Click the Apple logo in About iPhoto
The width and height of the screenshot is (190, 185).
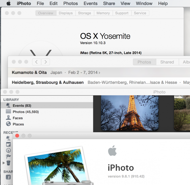coord(112,151)
